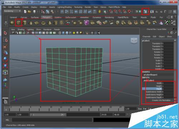Create a polygon cylinder from the shelf

coord(25,23)
